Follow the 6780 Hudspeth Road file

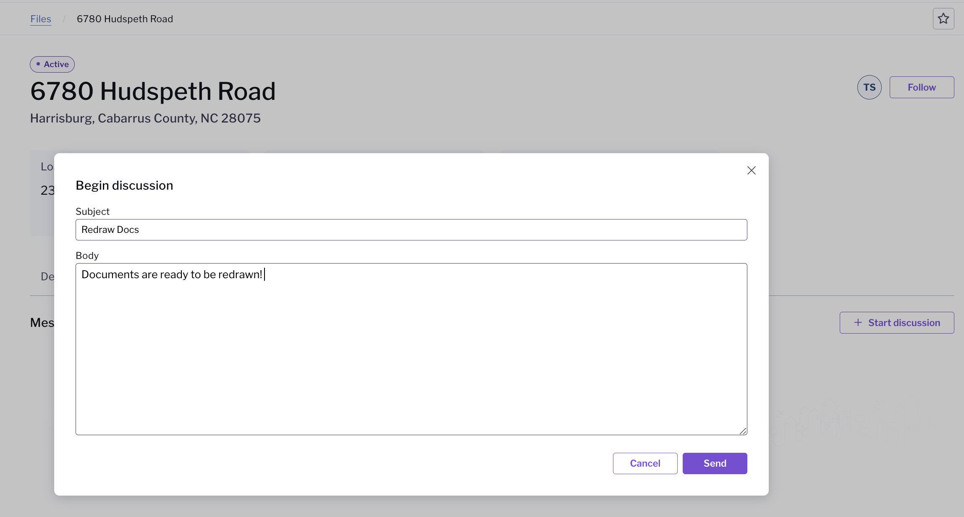click(x=922, y=87)
